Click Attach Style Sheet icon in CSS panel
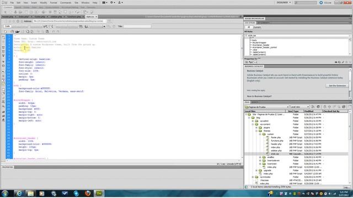Image resolution: width=353 pixels, height=198 pixels. pos(336,62)
